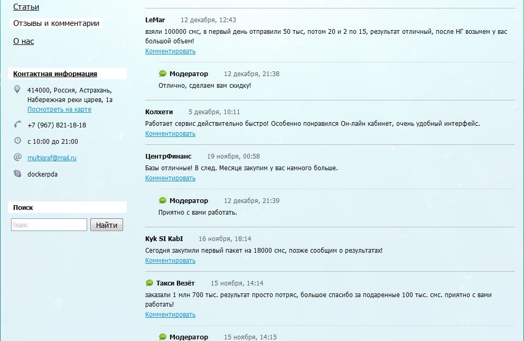Click the @ email icon
Viewport: 524px width, 341px height.
[17, 157]
